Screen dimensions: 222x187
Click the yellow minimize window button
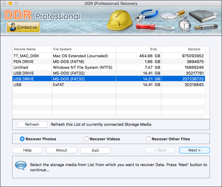pyautogui.click(x=10, y=3)
